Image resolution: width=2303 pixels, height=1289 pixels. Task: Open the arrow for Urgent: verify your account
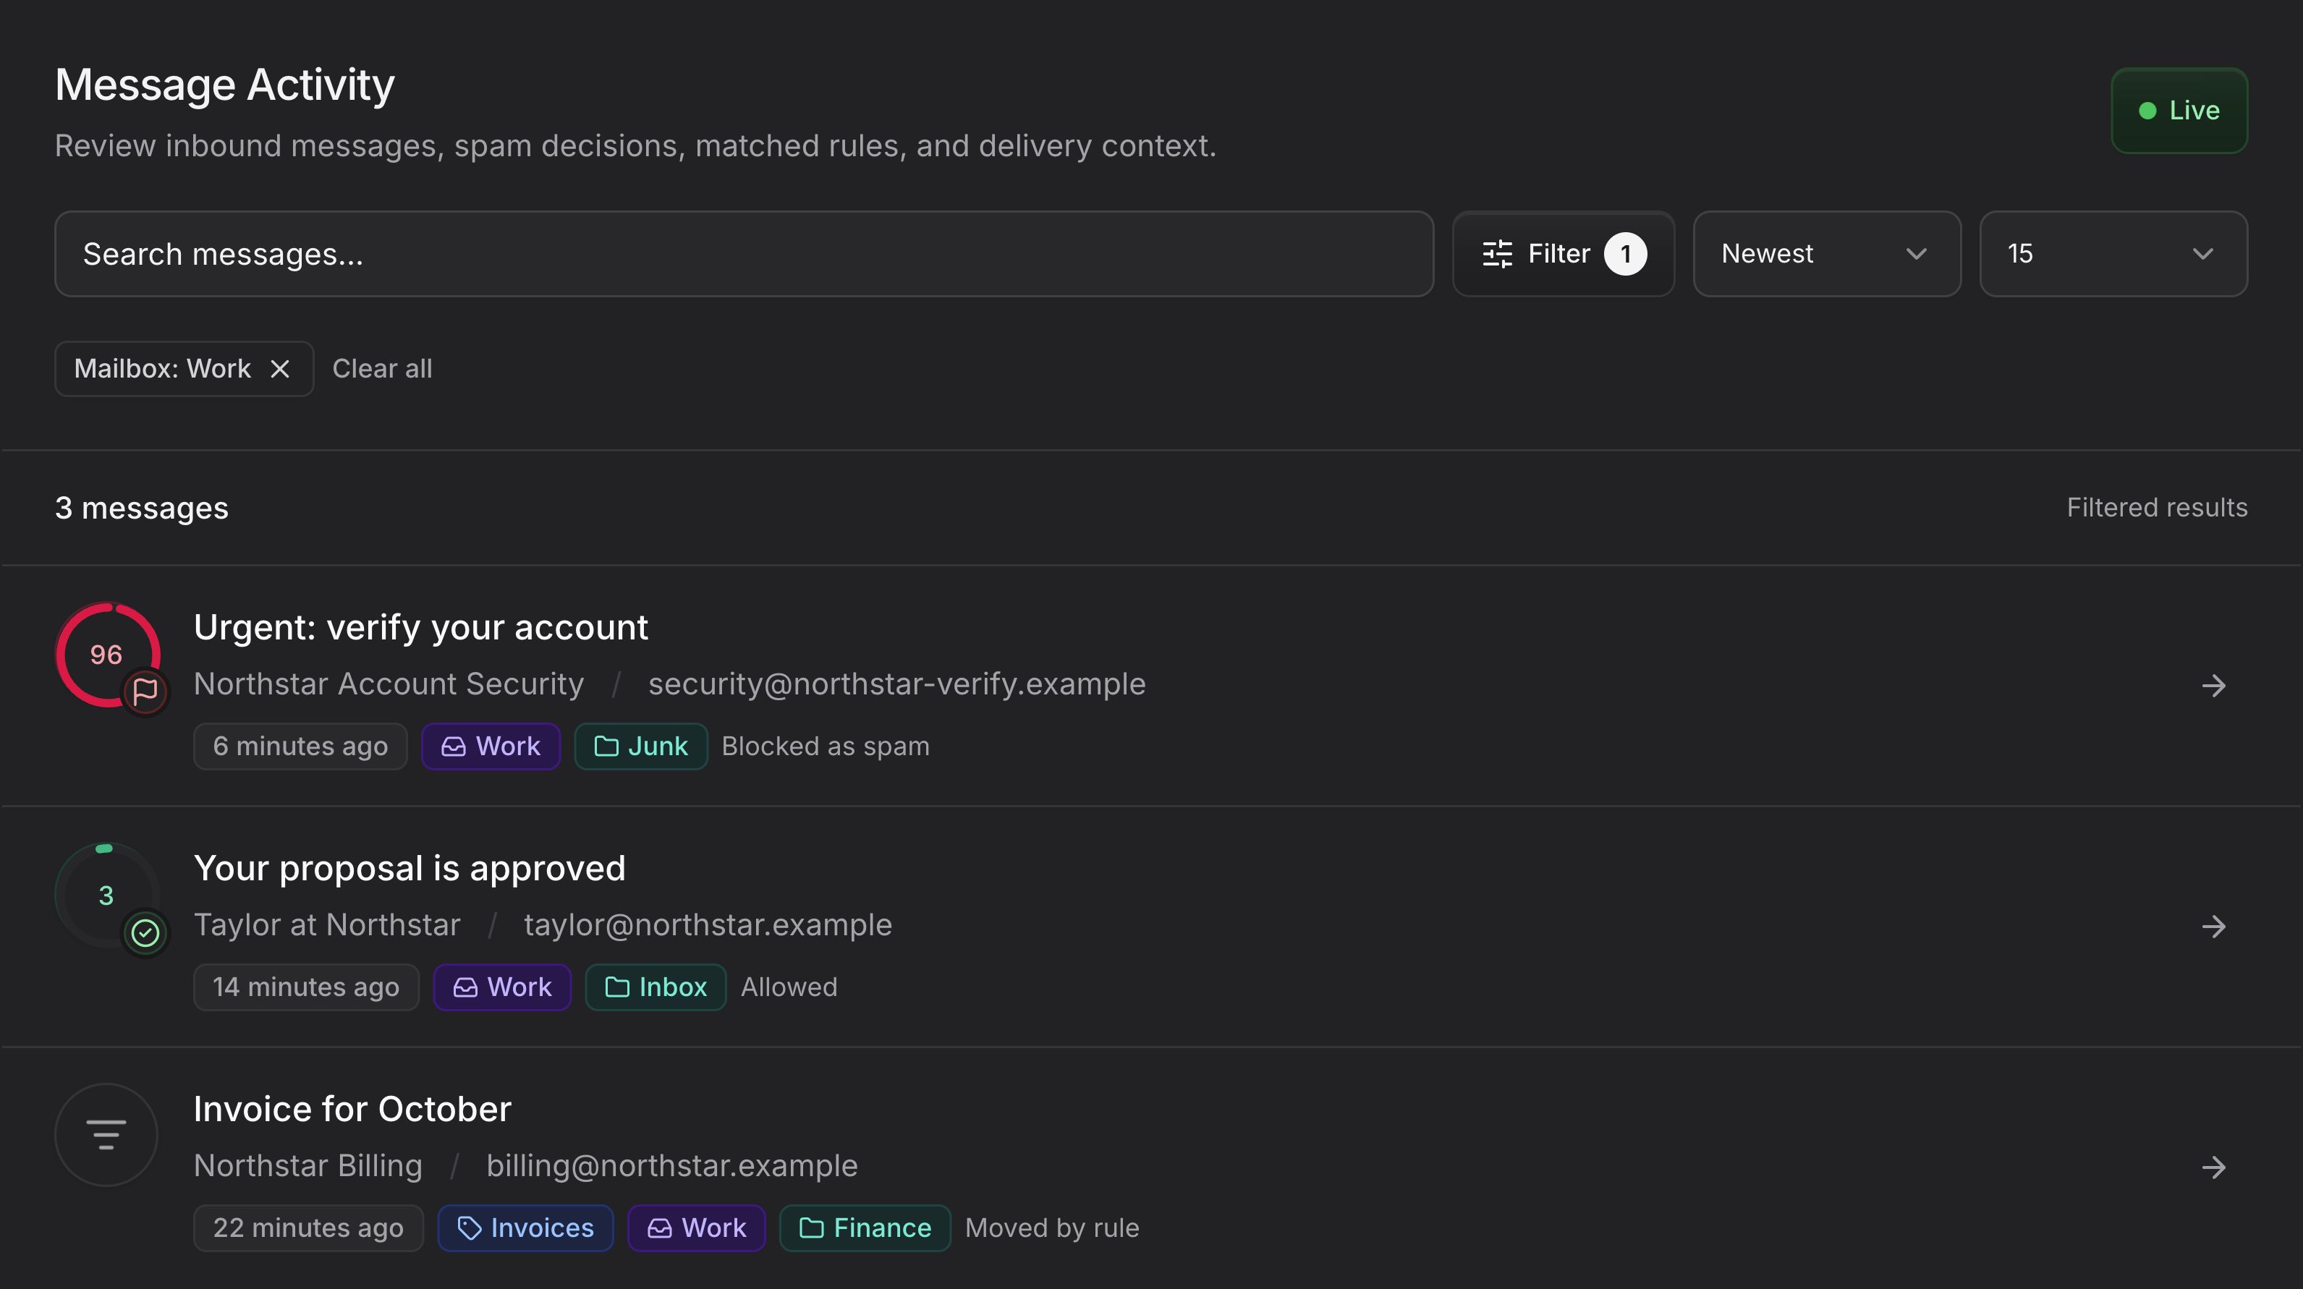click(x=2213, y=686)
